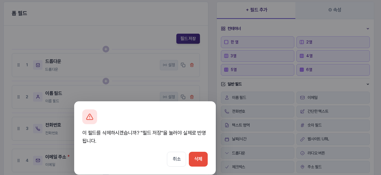The width and height of the screenshot is (381, 175).
Task: Select the + 필드 추가 tab
Action: tap(256, 10)
